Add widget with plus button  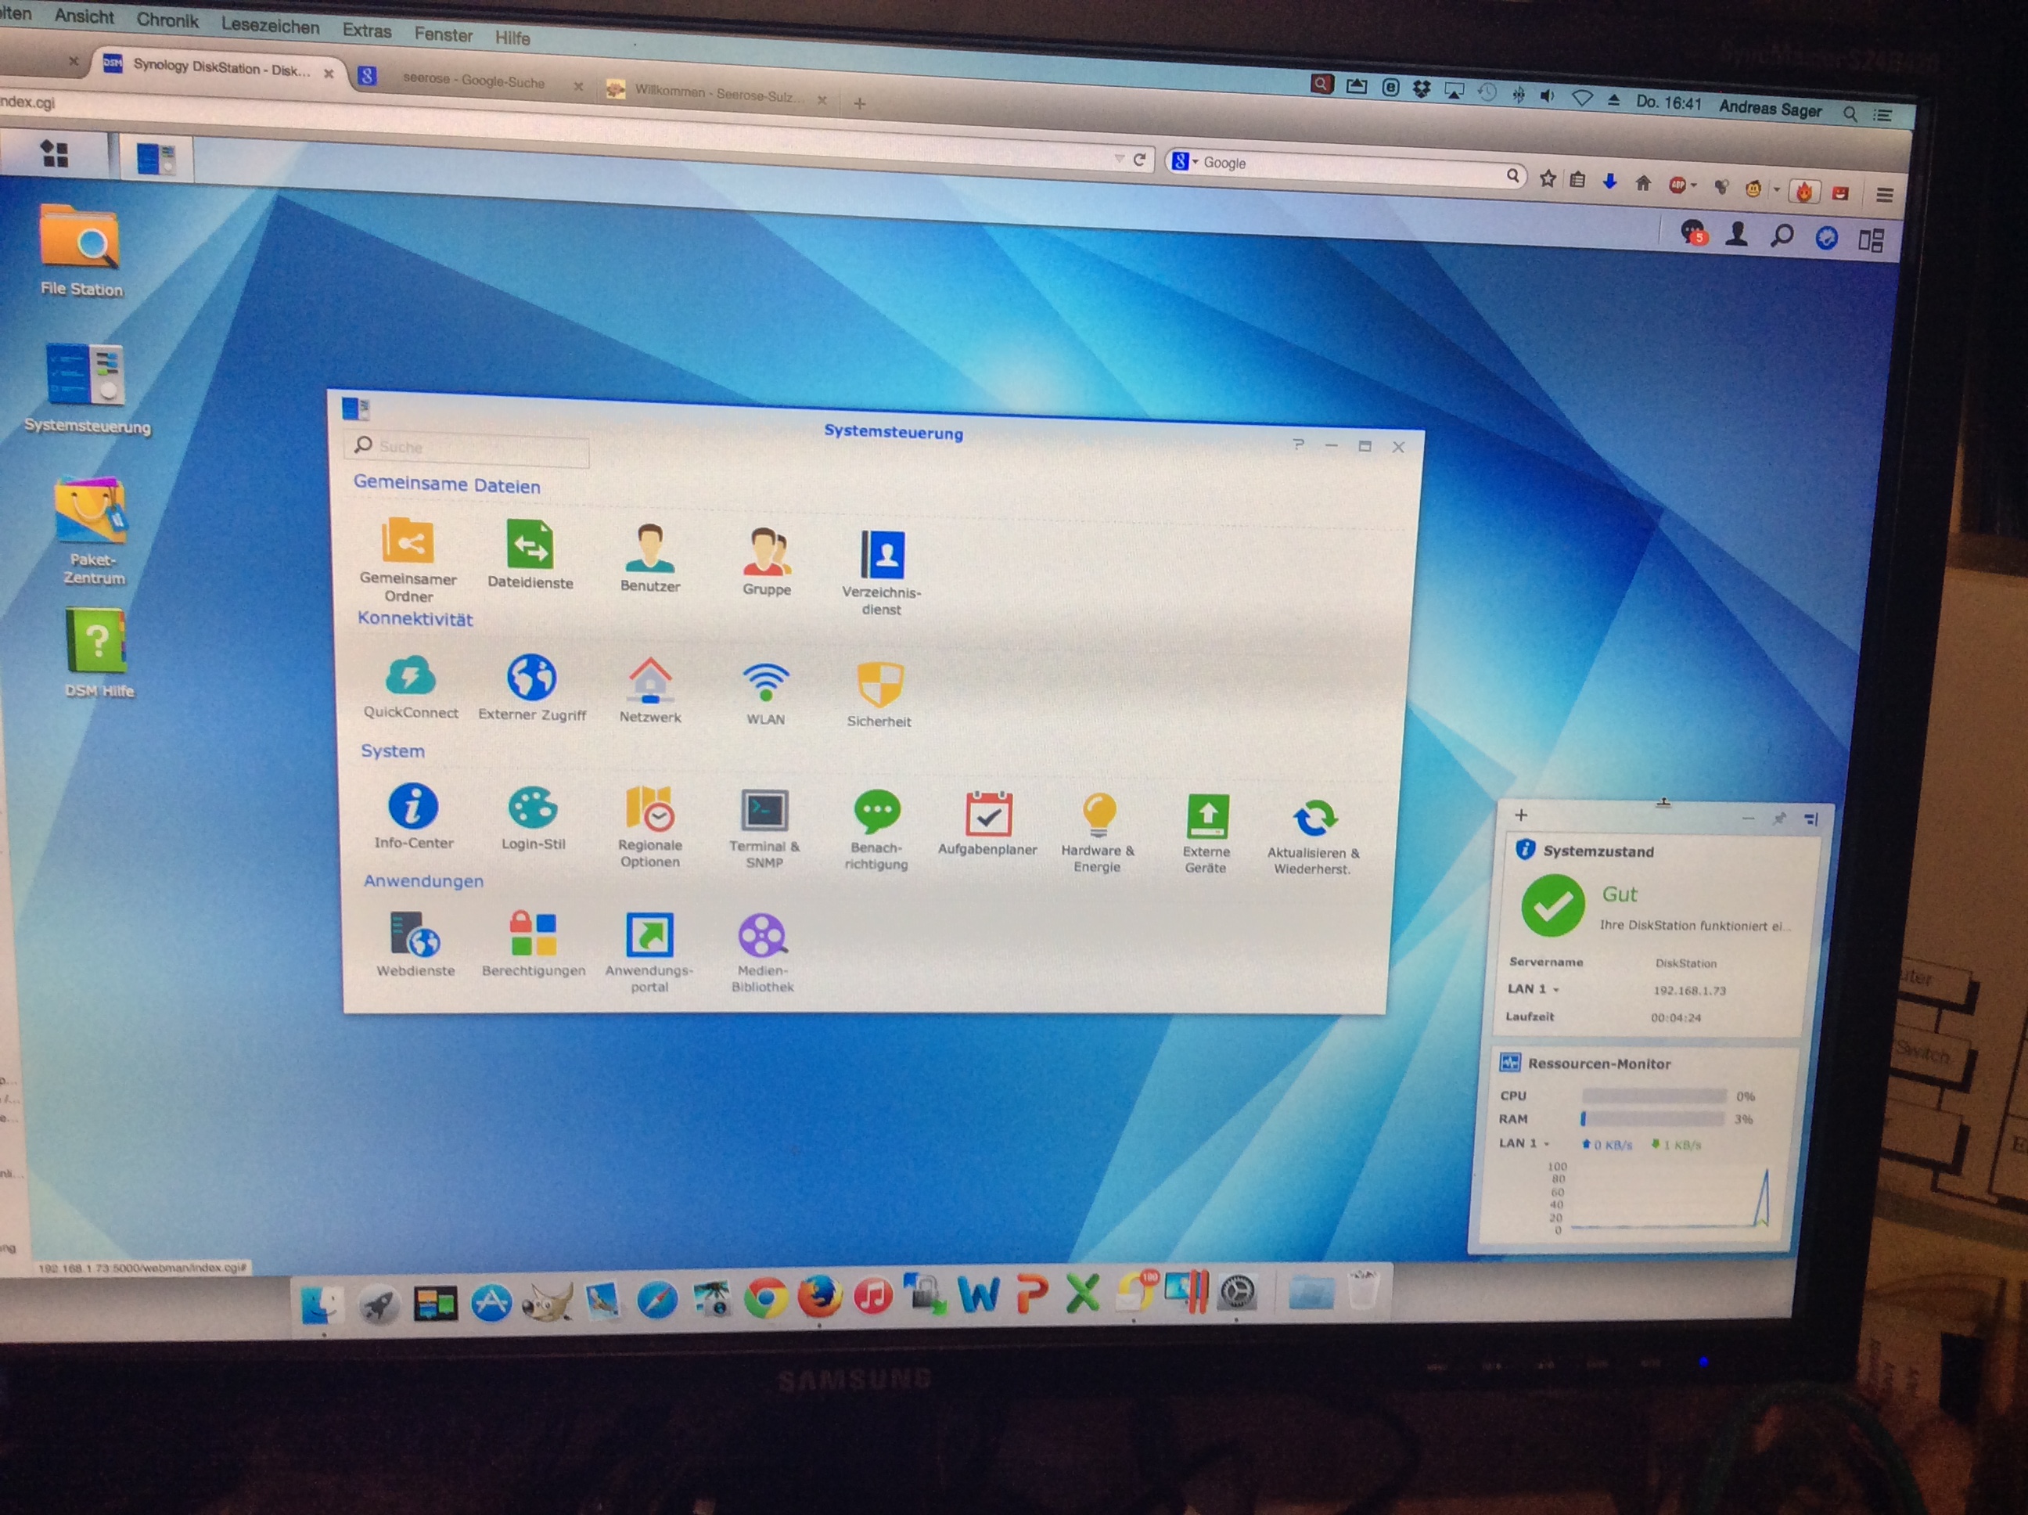pyautogui.click(x=1521, y=815)
